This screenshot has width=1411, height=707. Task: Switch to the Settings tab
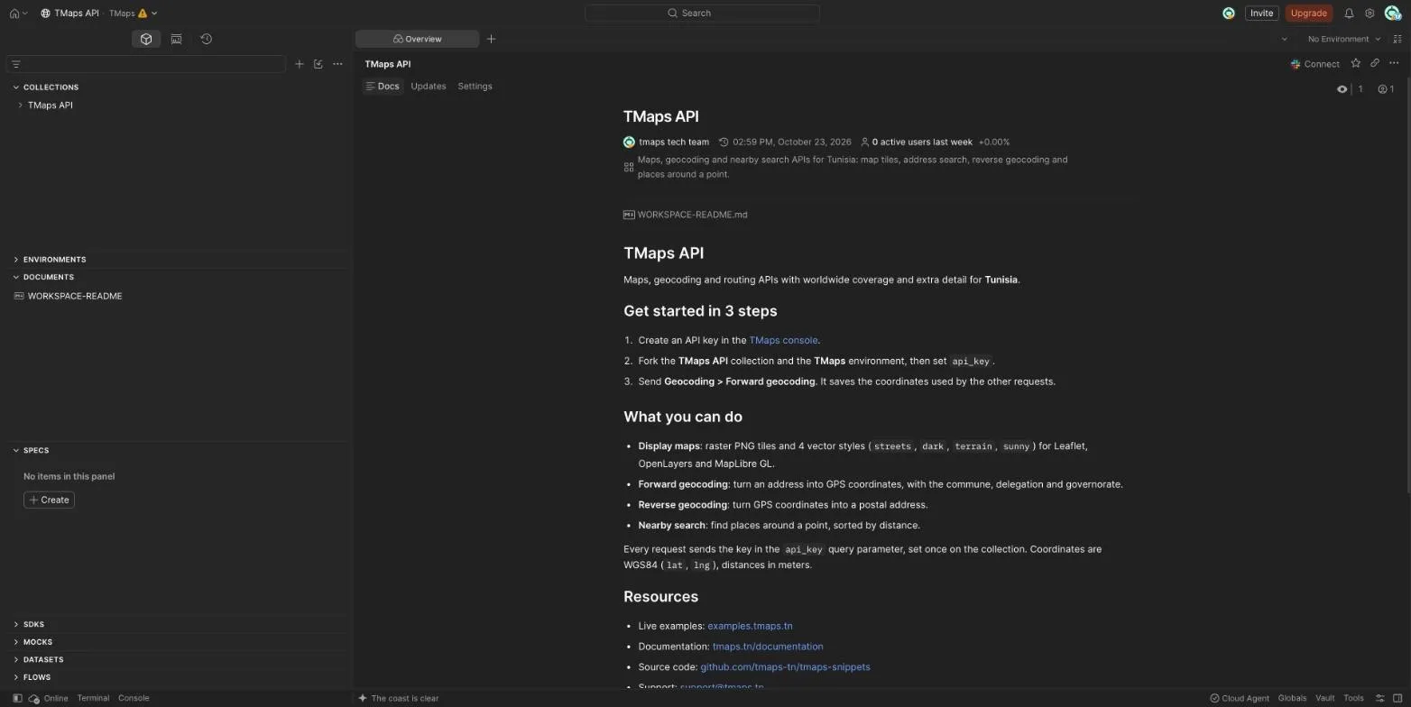click(475, 87)
